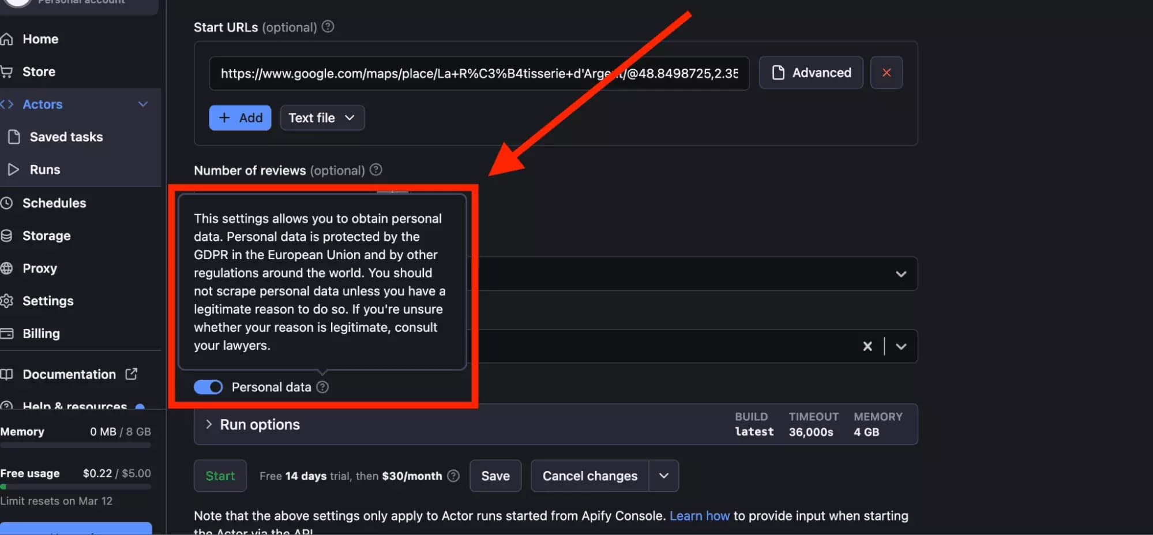Navigate to the Billing section

pos(41,333)
